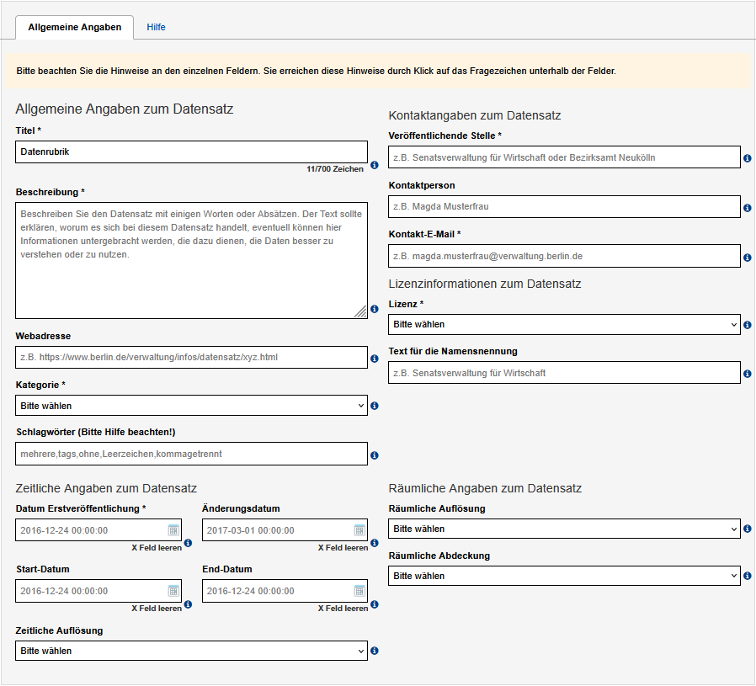
Task: Open calendar picker for Änderungsdatum
Action: (x=359, y=530)
